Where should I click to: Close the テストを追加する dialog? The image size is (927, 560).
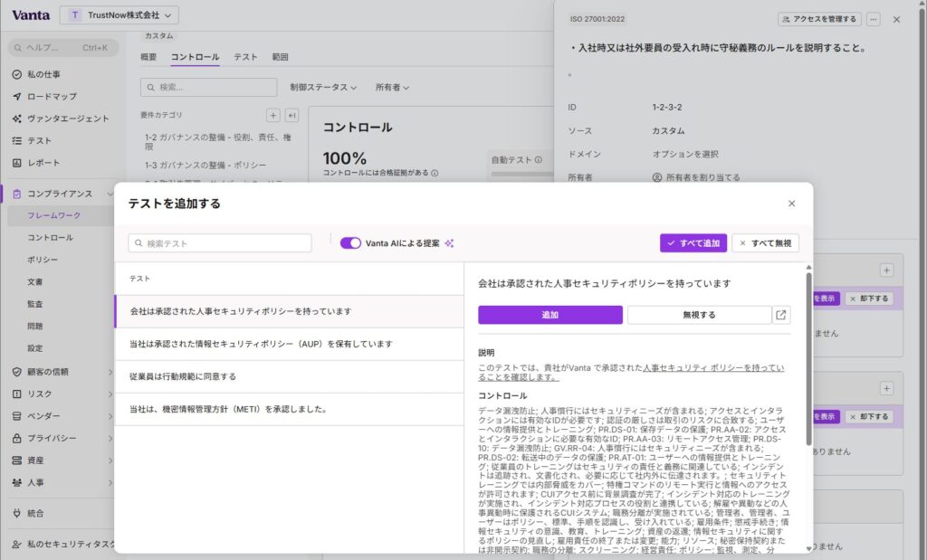point(791,204)
